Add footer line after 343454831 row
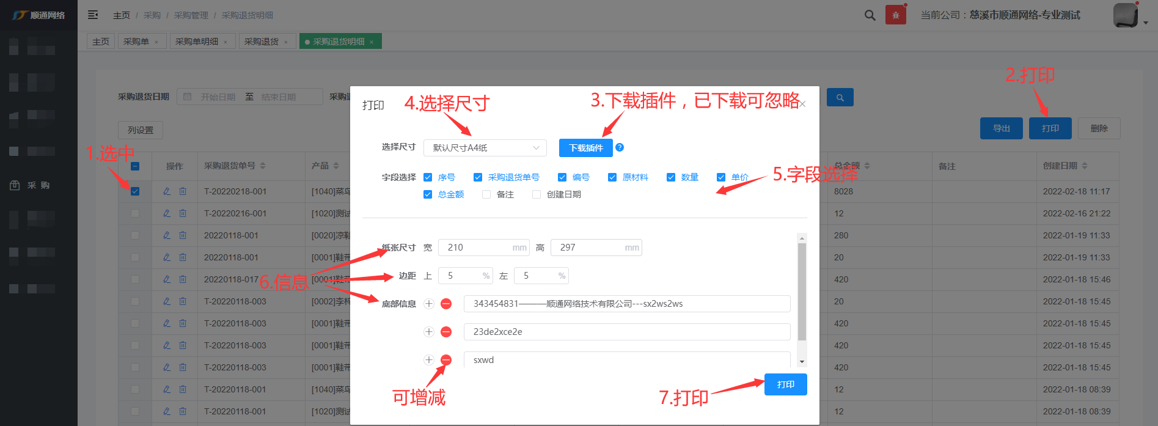Image resolution: width=1158 pixels, height=426 pixels. tap(429, 304)
